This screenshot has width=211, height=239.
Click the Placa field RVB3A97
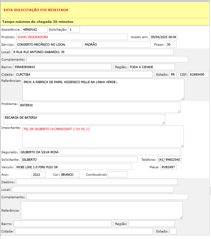coord(168,167)
